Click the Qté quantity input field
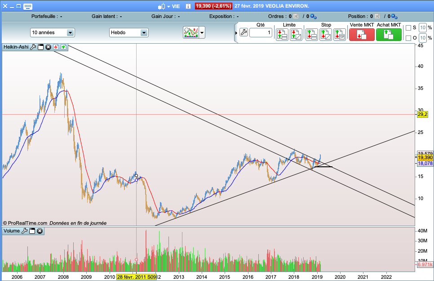The height and width of the screenshot is (281, 434). 261,33
